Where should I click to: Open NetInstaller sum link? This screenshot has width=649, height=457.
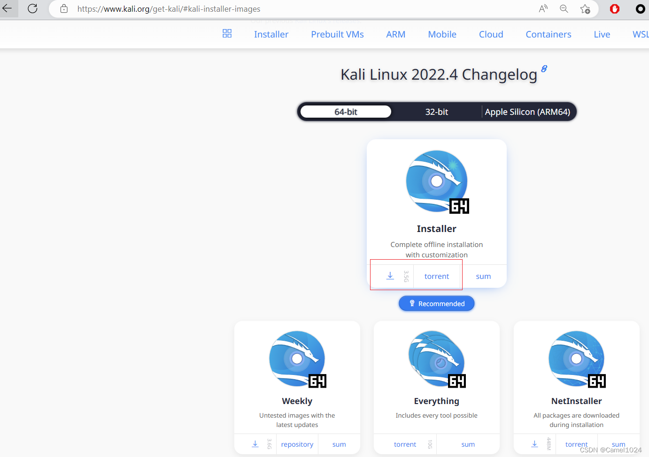(618, 444)
